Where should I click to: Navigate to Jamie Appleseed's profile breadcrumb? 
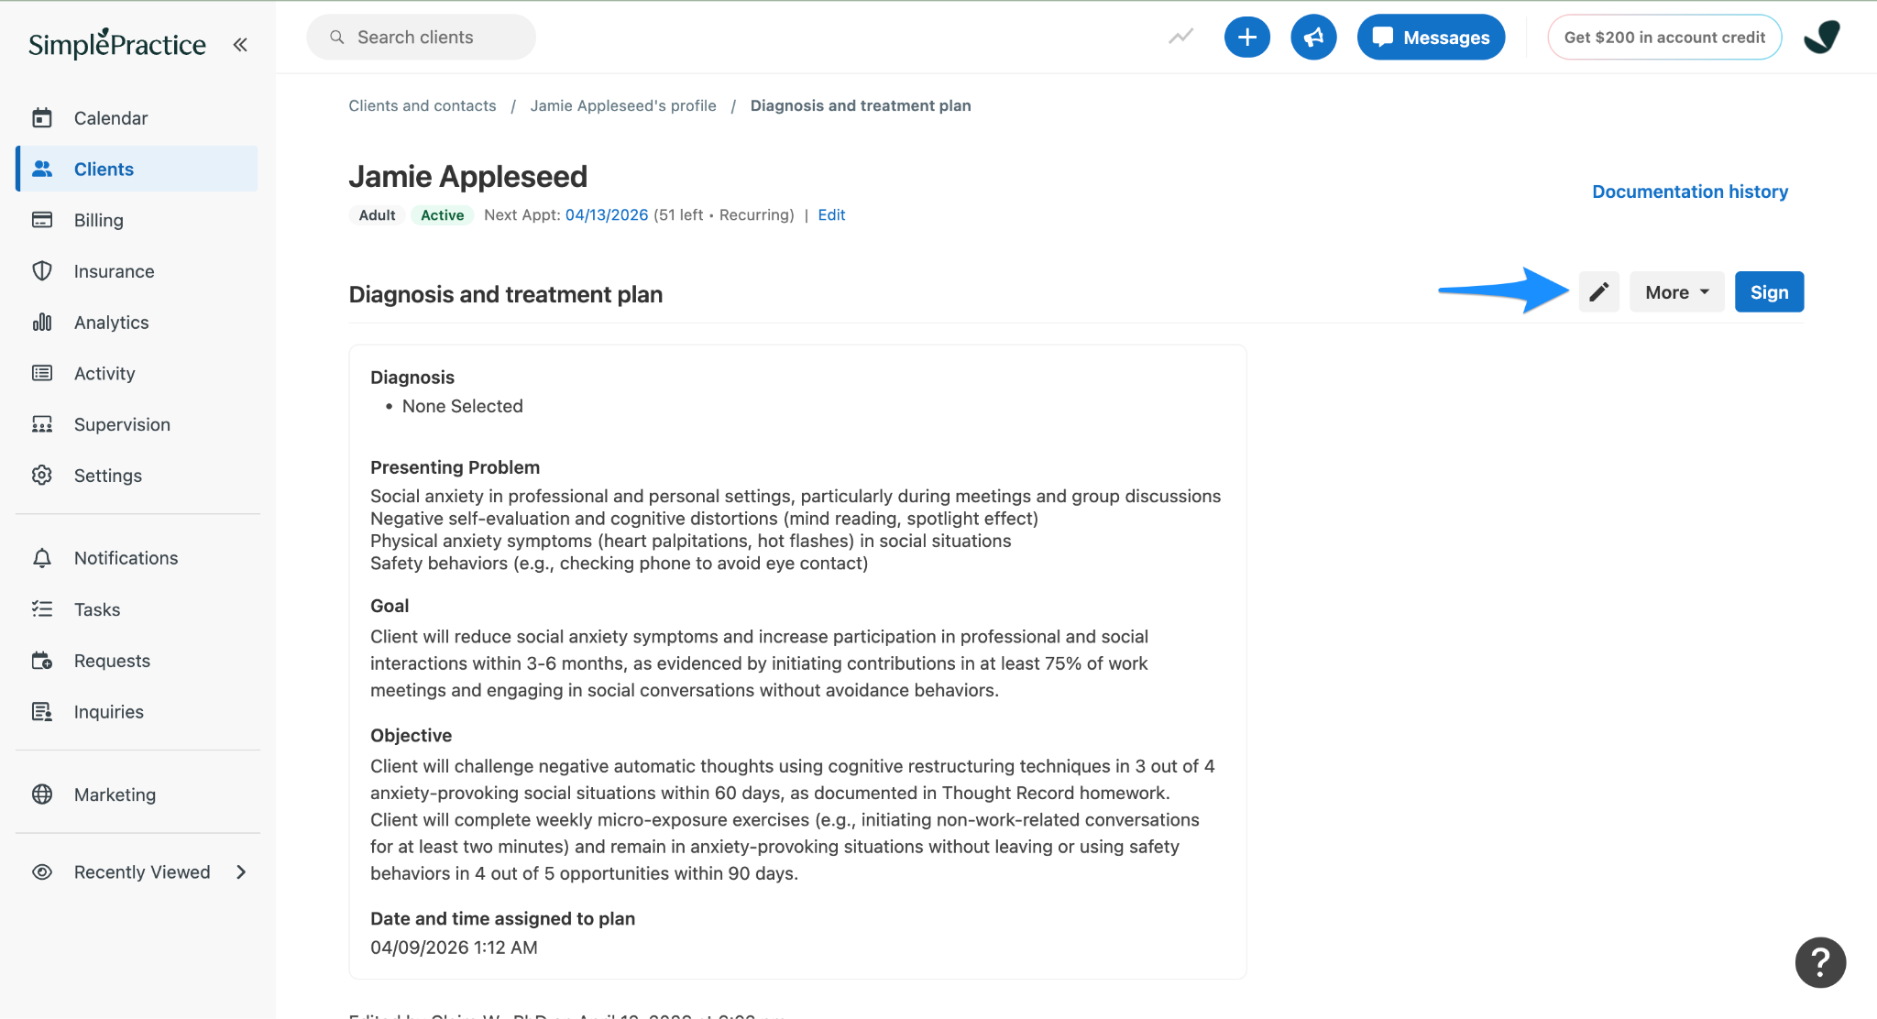coord(623,106)
